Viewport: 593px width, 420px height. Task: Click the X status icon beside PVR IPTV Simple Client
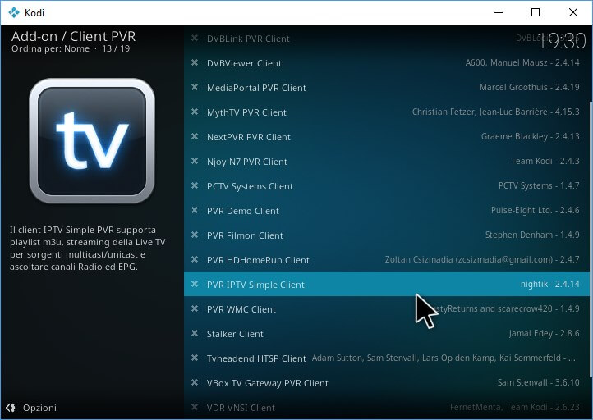(x=195, y=284)
